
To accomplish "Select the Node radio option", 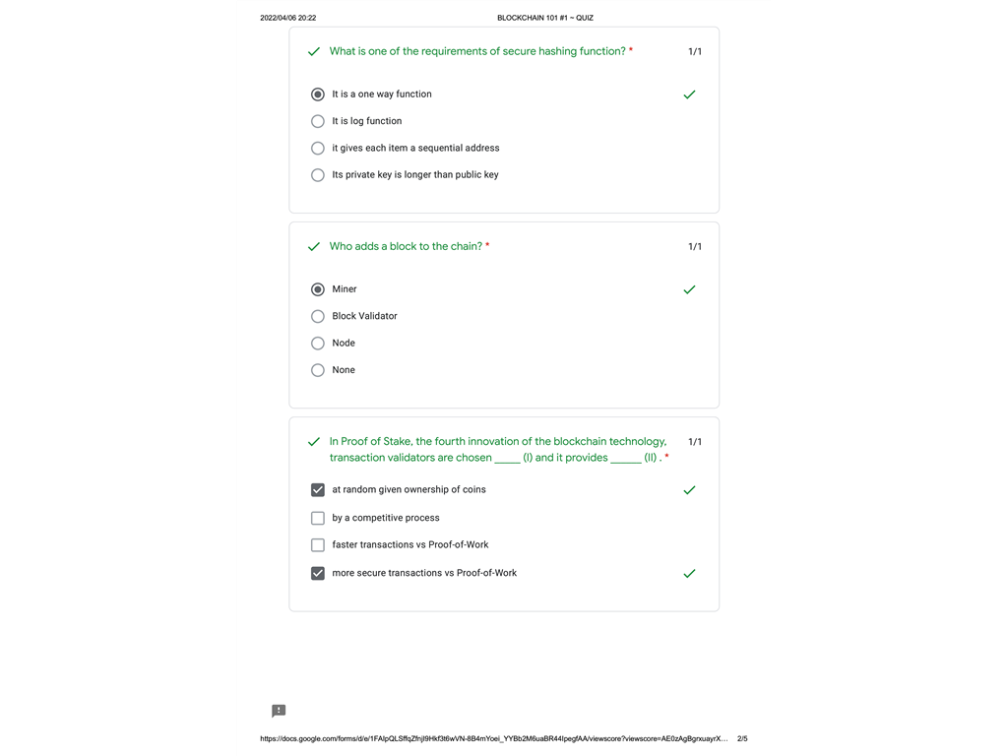I will click(x=317, y=344).
